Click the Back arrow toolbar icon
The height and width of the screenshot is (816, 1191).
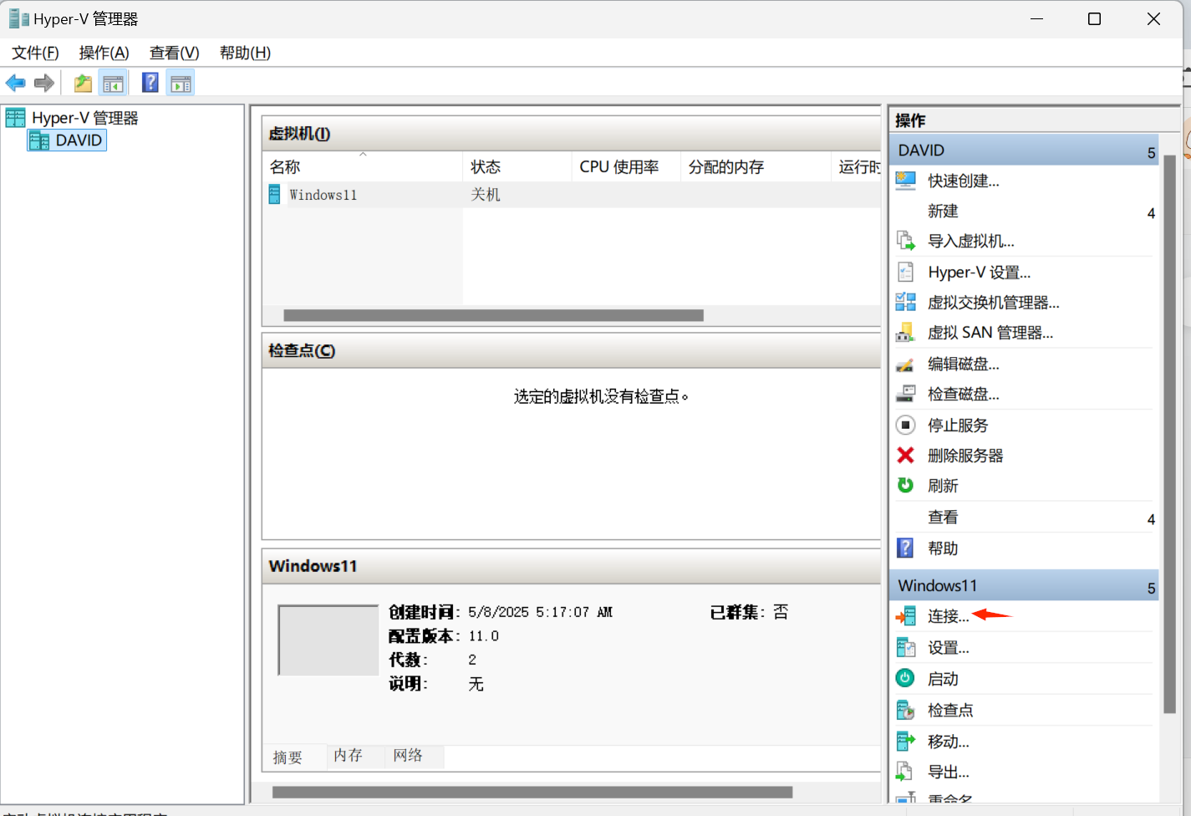(16, 83)
